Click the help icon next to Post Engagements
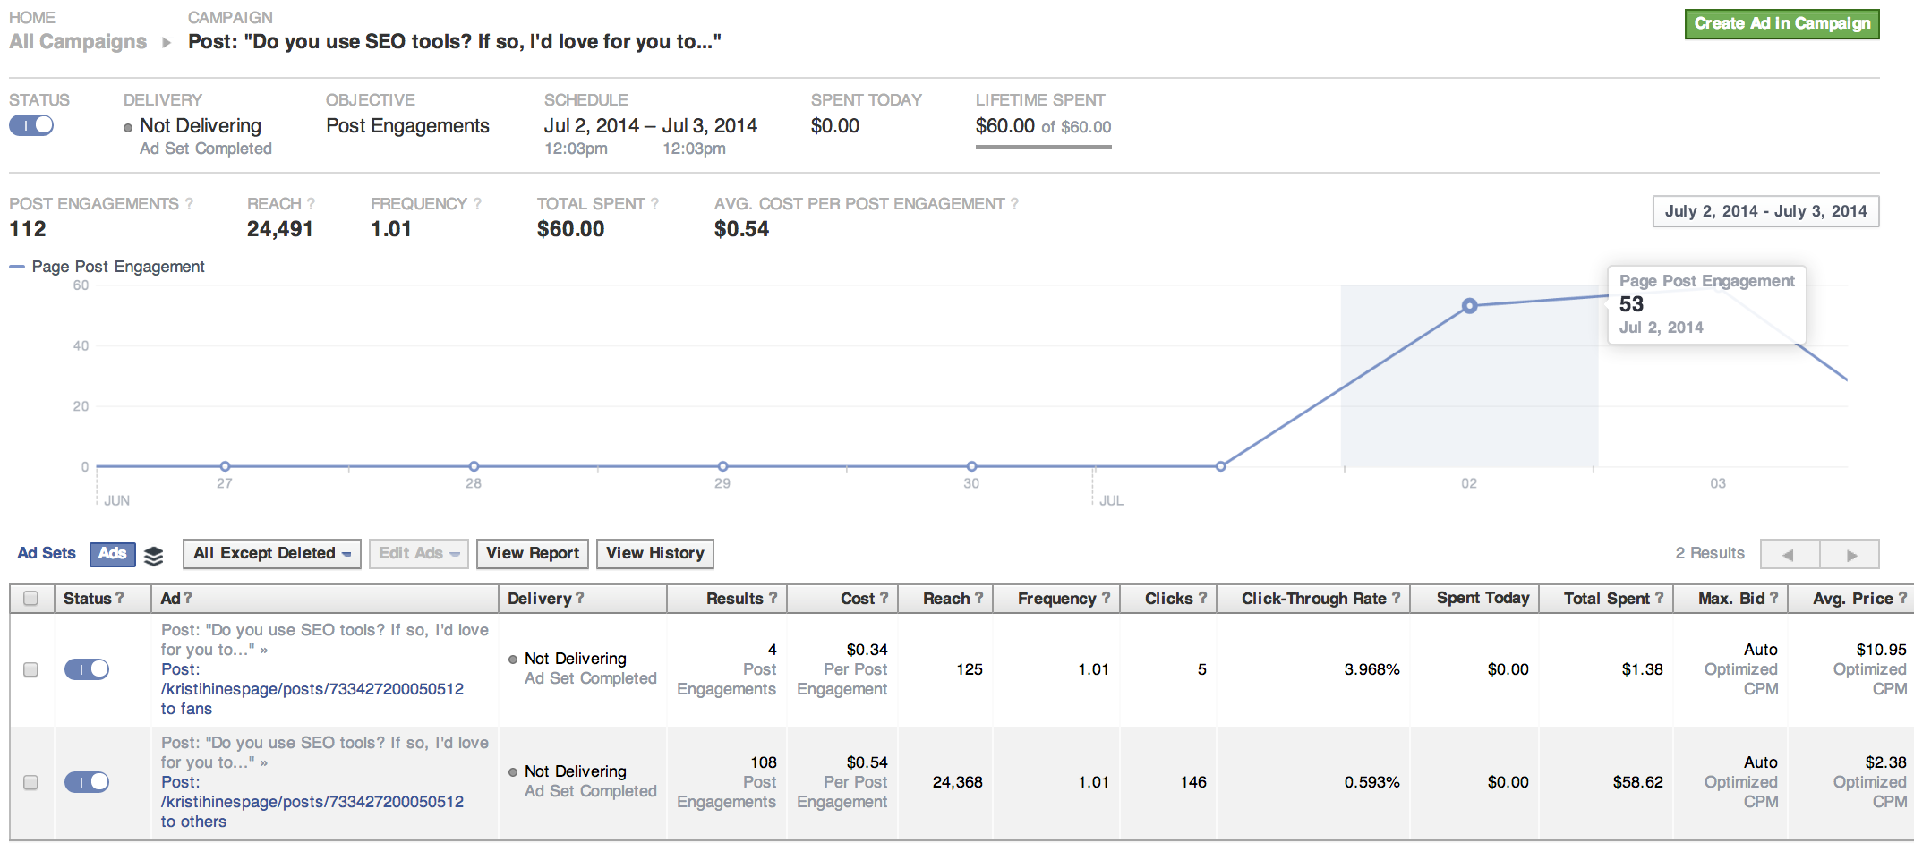Image resolution: width=1914 pixels, height=843 pixels. [189, 204]
